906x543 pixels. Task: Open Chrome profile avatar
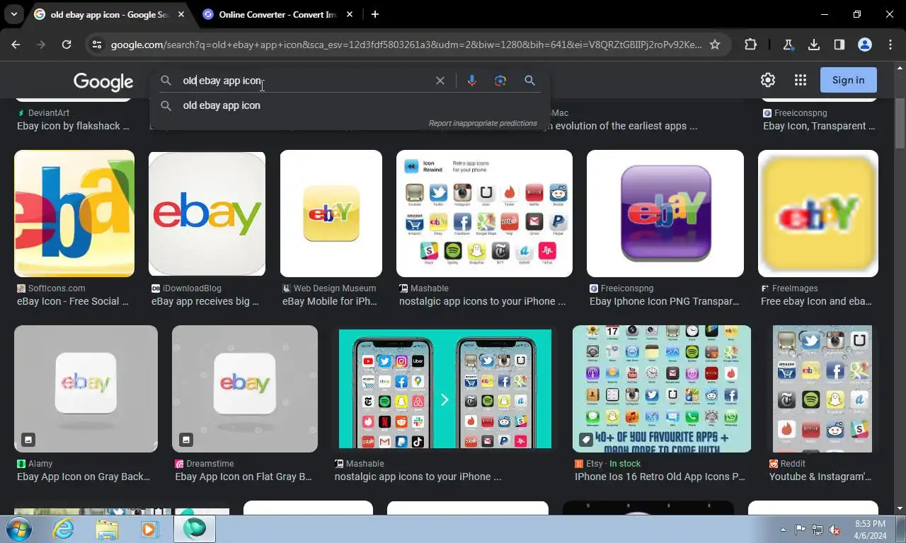(865, 45)
